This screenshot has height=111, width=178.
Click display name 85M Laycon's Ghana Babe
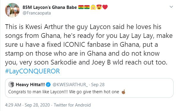tap(50, 7)
